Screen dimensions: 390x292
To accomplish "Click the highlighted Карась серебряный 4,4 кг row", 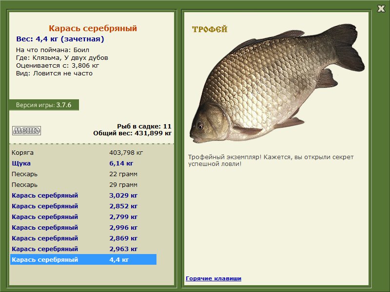I will click(83, 259).
